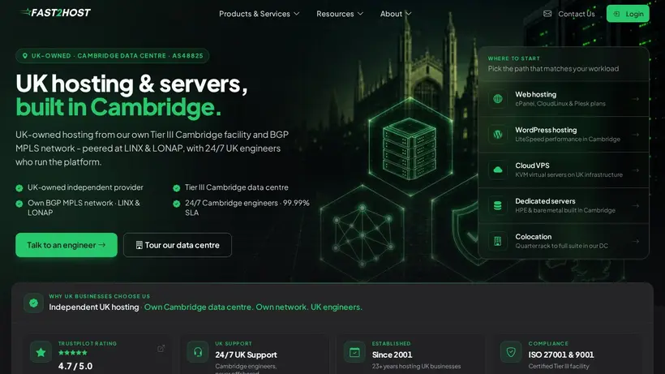
Task: Select the Cloud VPS option
Action: (563, 170)
